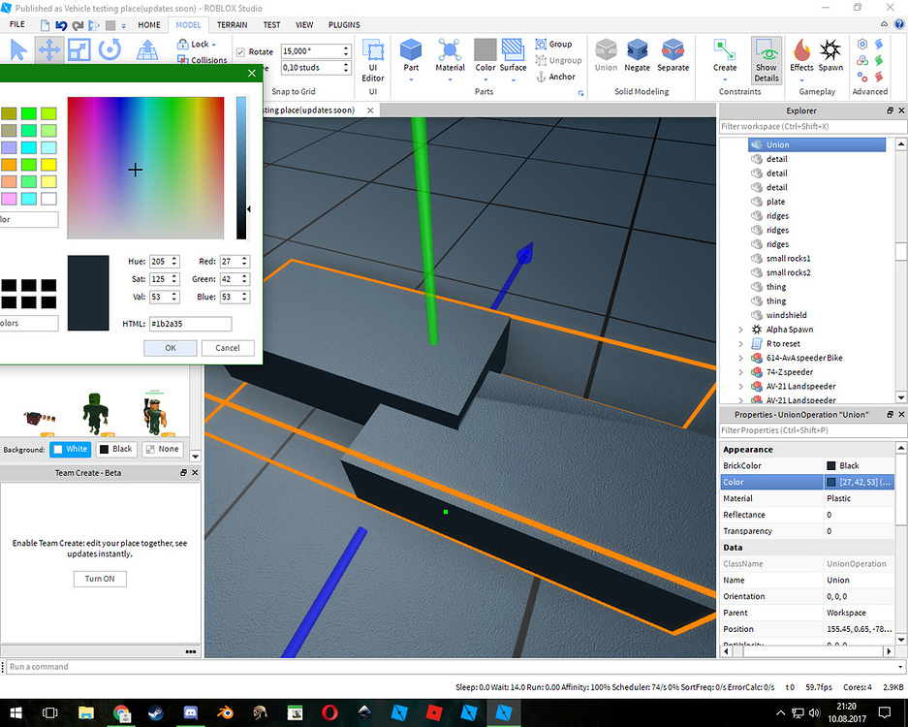This screenshot has height=727, width=908.
Task: Click the Filter workspace search box
Action: (812, 126)
